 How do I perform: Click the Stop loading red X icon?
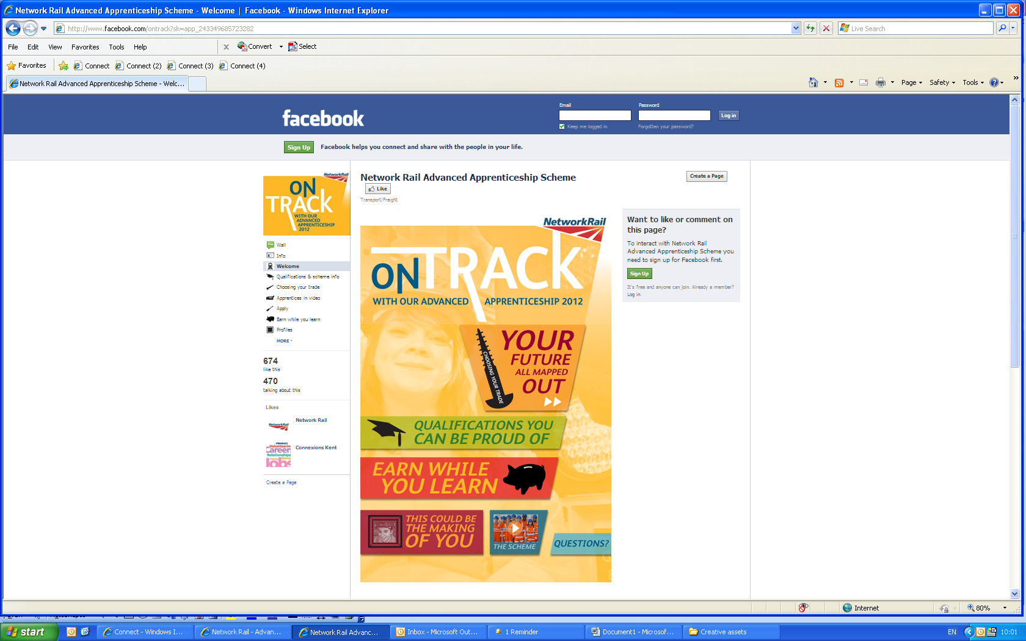pos(826,28)
